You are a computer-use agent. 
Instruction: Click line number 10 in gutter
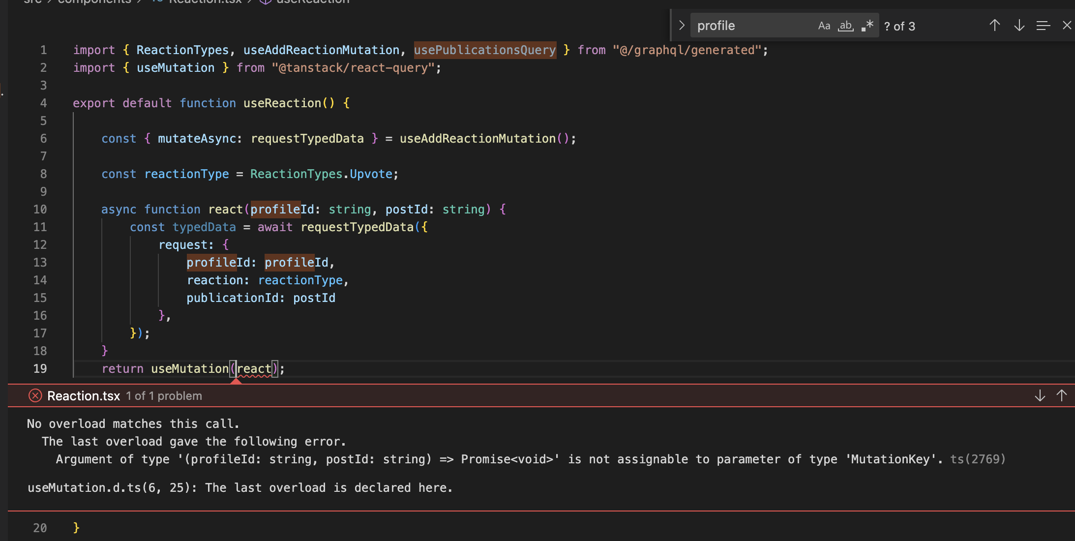40,210
